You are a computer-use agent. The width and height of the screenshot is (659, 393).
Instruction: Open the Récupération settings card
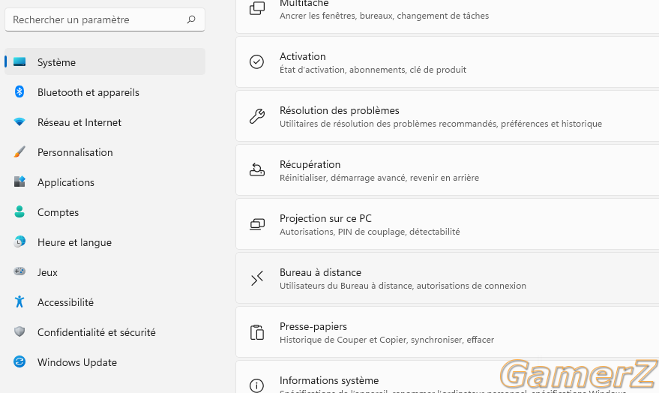(x=447, y=170)
